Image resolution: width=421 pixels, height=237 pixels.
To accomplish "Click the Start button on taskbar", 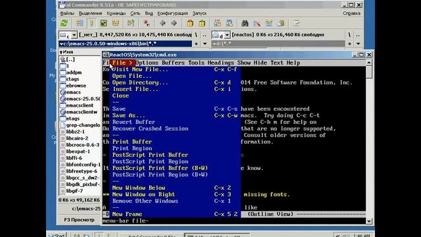I will (x=57, y=236).
